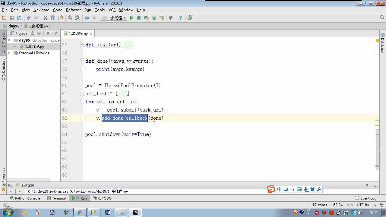This screenshot has width=386, height=217.
Task: Open the File menu
Action: point(5,10)
